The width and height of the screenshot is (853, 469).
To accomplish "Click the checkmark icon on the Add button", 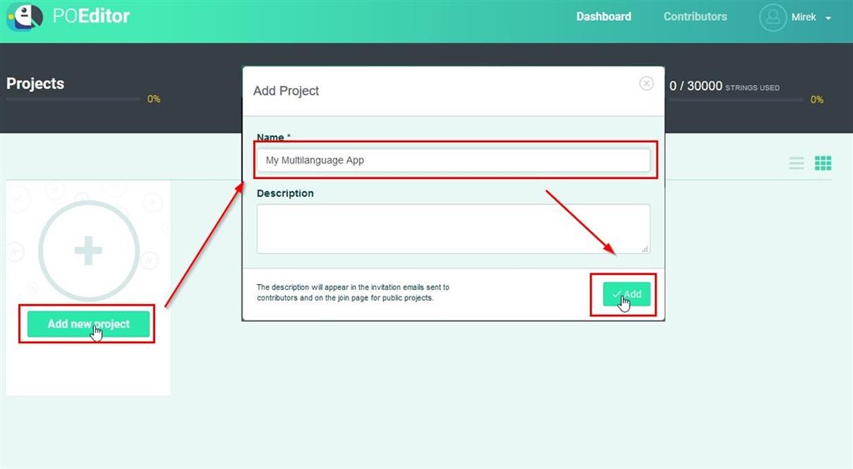I will [617, 294].
